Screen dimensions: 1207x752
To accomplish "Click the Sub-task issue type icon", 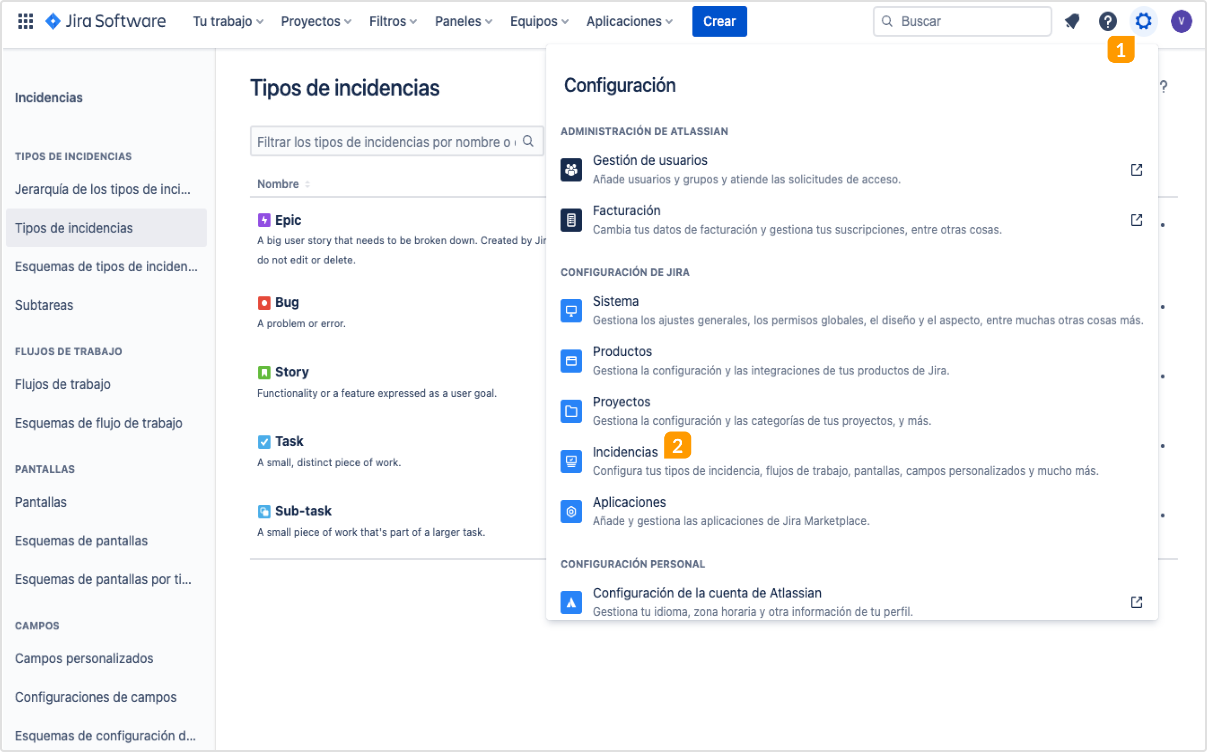I will click(x=264, y=511).
